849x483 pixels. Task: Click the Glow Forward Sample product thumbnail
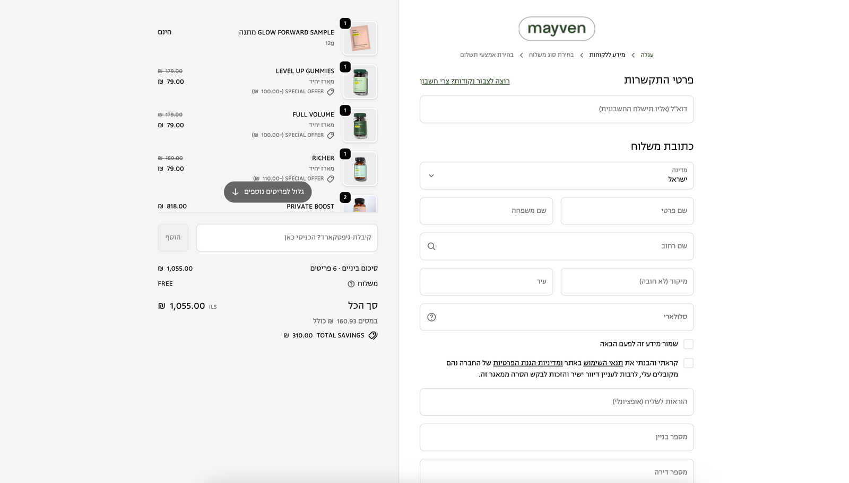pyautogui.click(x=360, y=39)
